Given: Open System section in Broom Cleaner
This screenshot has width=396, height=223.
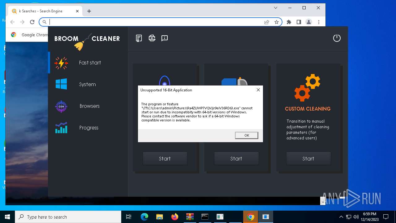Looking at the screenshot, I should 88,84.
